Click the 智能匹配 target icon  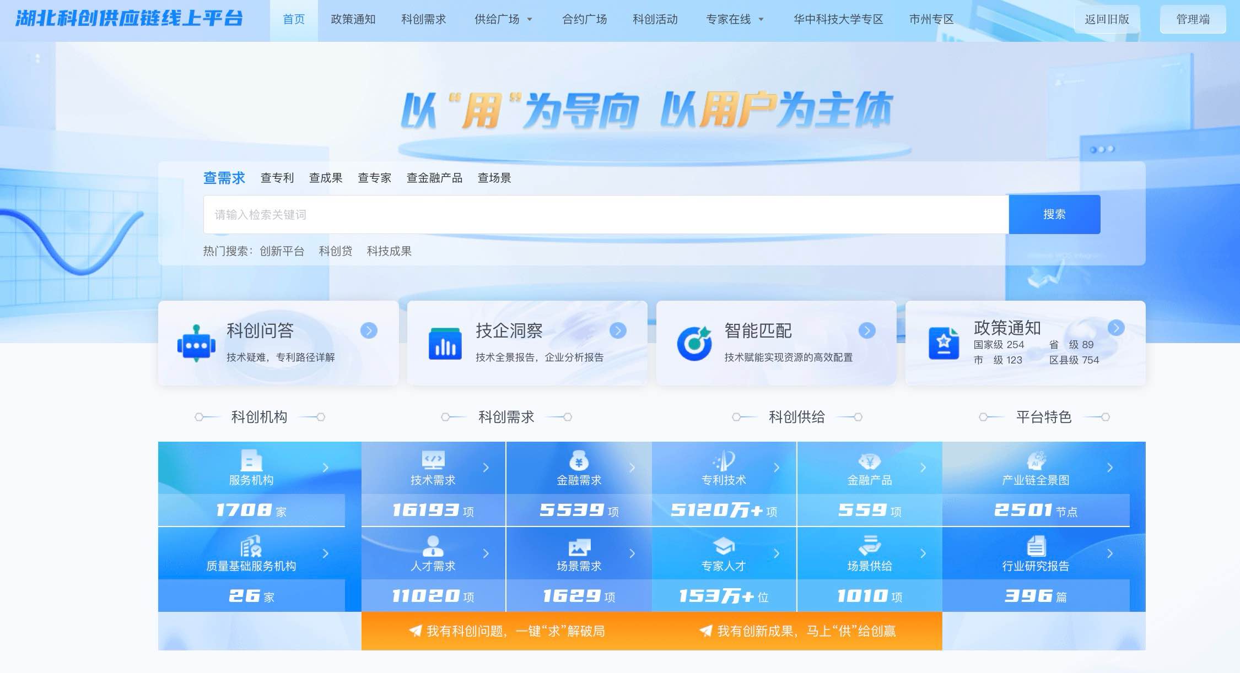tap(696, 343)
